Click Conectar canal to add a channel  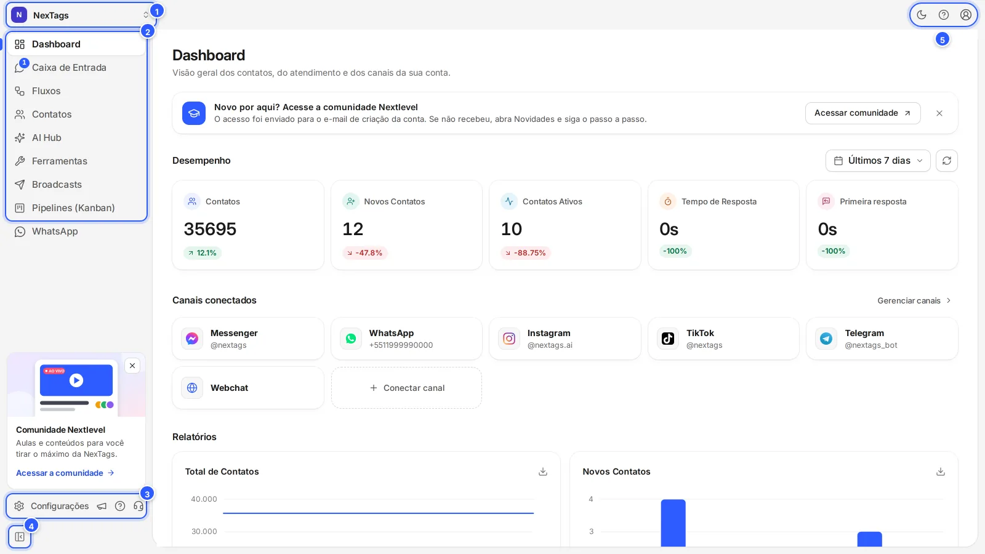pyautogui.click(x=406, y=388)
